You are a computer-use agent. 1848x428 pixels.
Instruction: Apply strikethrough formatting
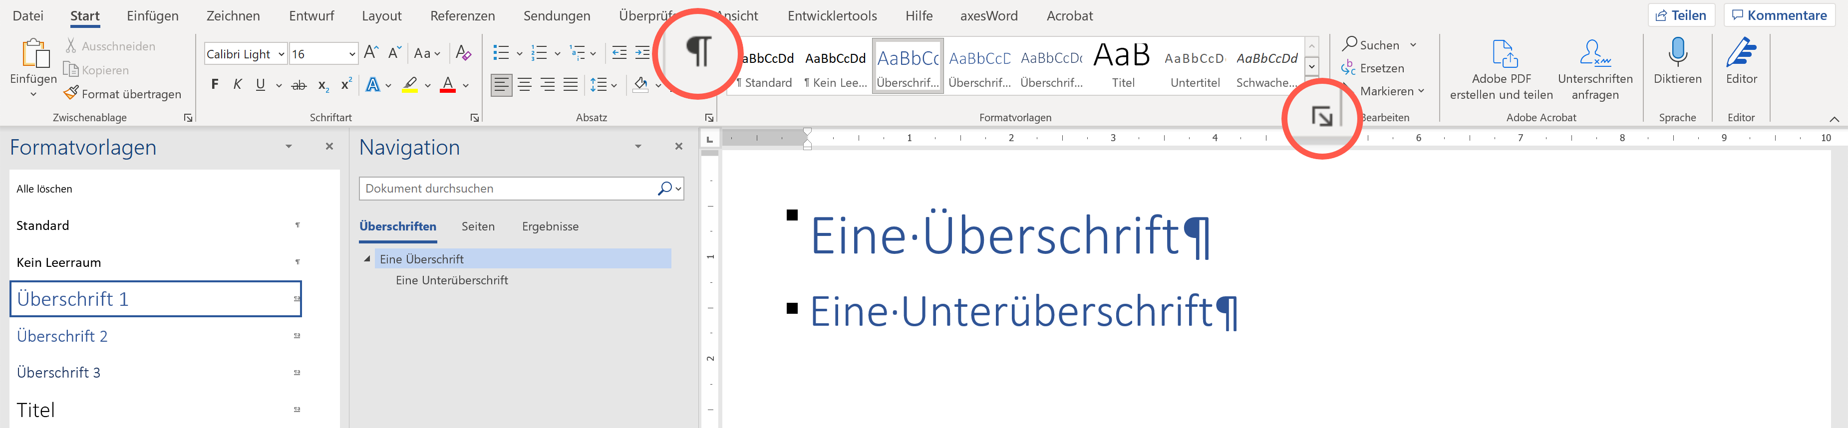click(299, 85)
